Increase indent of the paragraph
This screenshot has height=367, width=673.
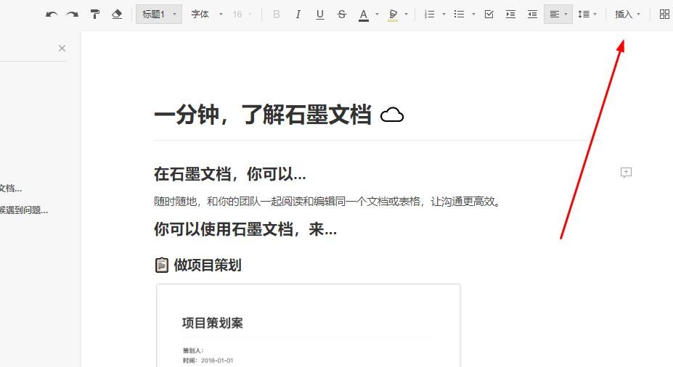pos(511,15)
